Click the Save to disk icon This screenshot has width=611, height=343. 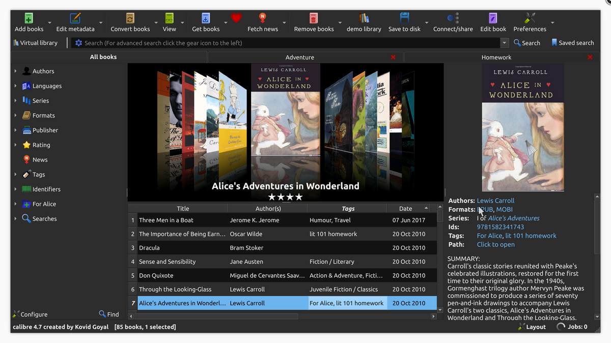(x=405, y=19)
